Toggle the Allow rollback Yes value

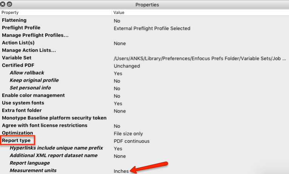118,73
